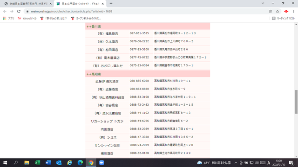Open Chrome three-dot menu
The width and height of the screenshot is (298, 167).
pyautogui.click(x=293, y=11)
